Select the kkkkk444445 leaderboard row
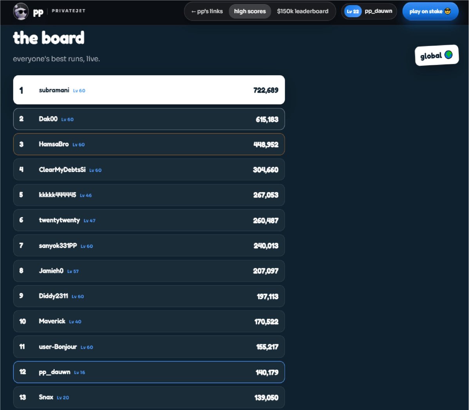470x410 pixels. click(x=149, y=195)
